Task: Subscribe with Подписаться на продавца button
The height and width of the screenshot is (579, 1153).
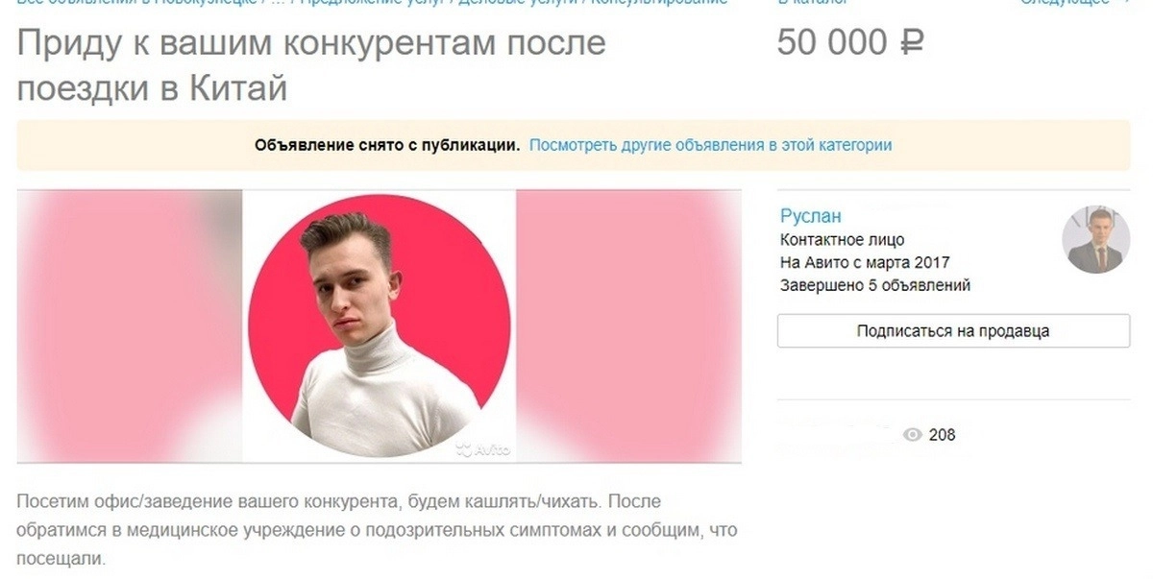Action: [953, 331]
